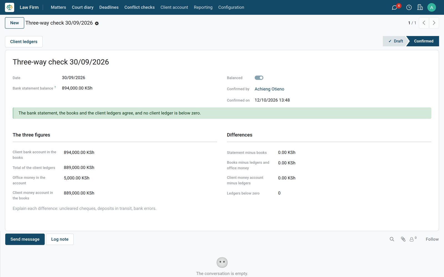The image size is (444, 277).
Task: Open the Configuration menu
Action: [x=231, y=7]
